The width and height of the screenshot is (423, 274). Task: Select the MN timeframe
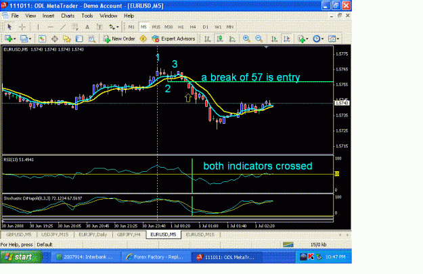click(x=230, y=27)
